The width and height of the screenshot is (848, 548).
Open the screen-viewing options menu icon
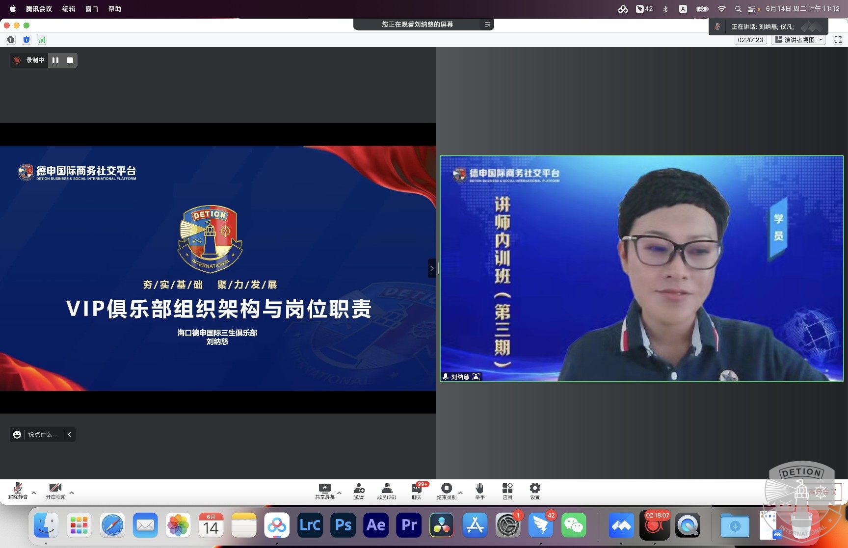(x=487, y=24)
